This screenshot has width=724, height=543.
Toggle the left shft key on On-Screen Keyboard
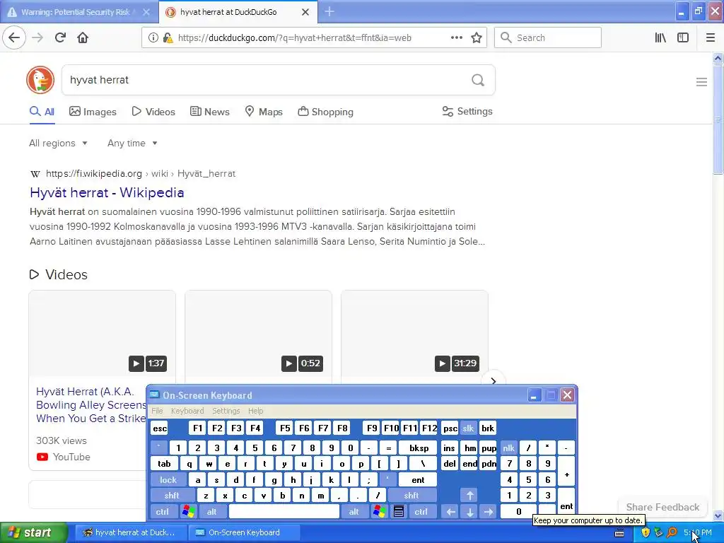coord(172,496)
